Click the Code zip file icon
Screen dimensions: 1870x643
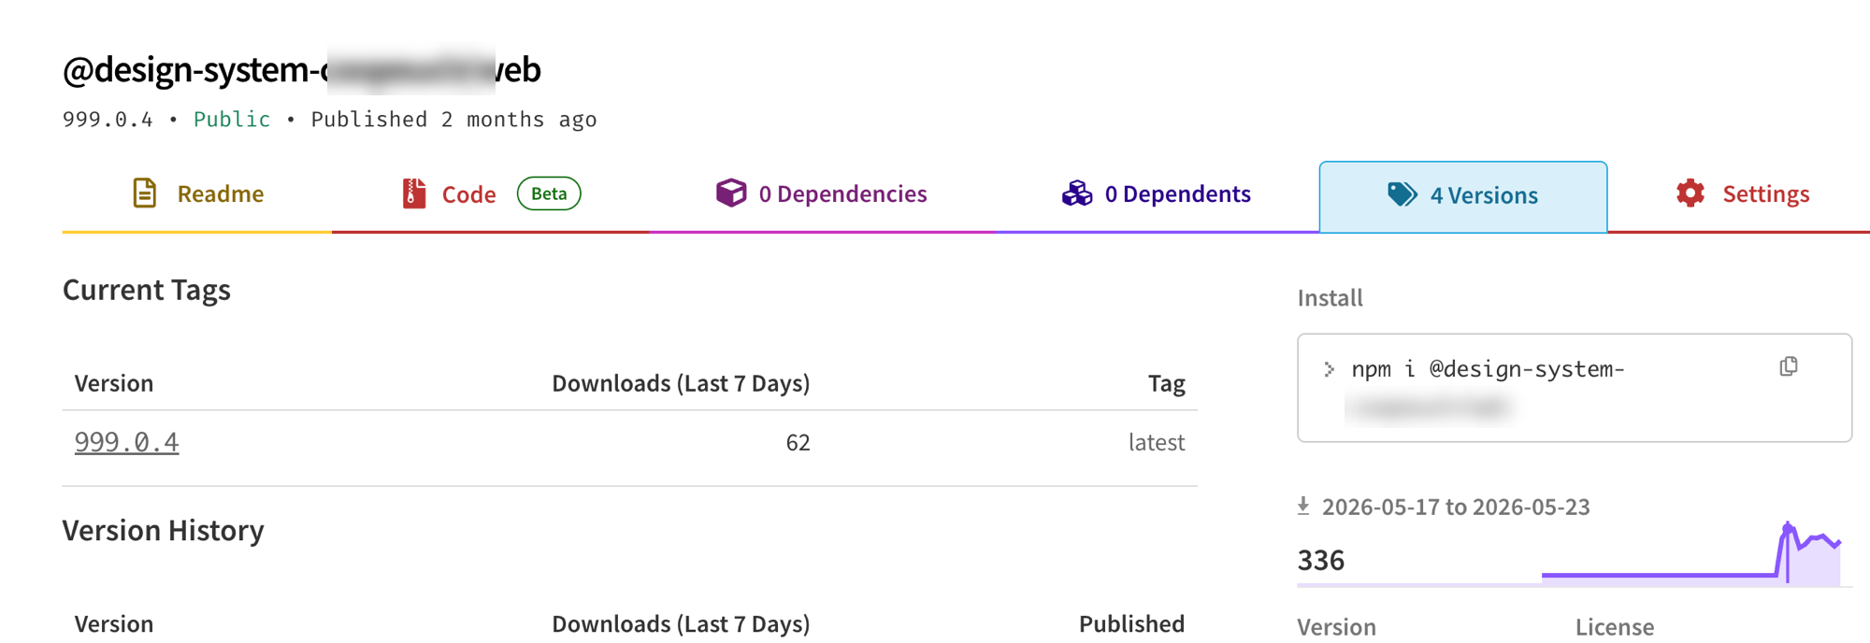413,193
